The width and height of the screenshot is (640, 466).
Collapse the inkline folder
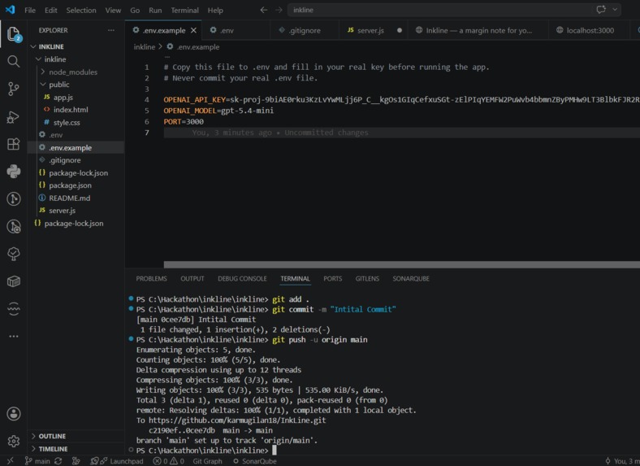coord(38,59)
